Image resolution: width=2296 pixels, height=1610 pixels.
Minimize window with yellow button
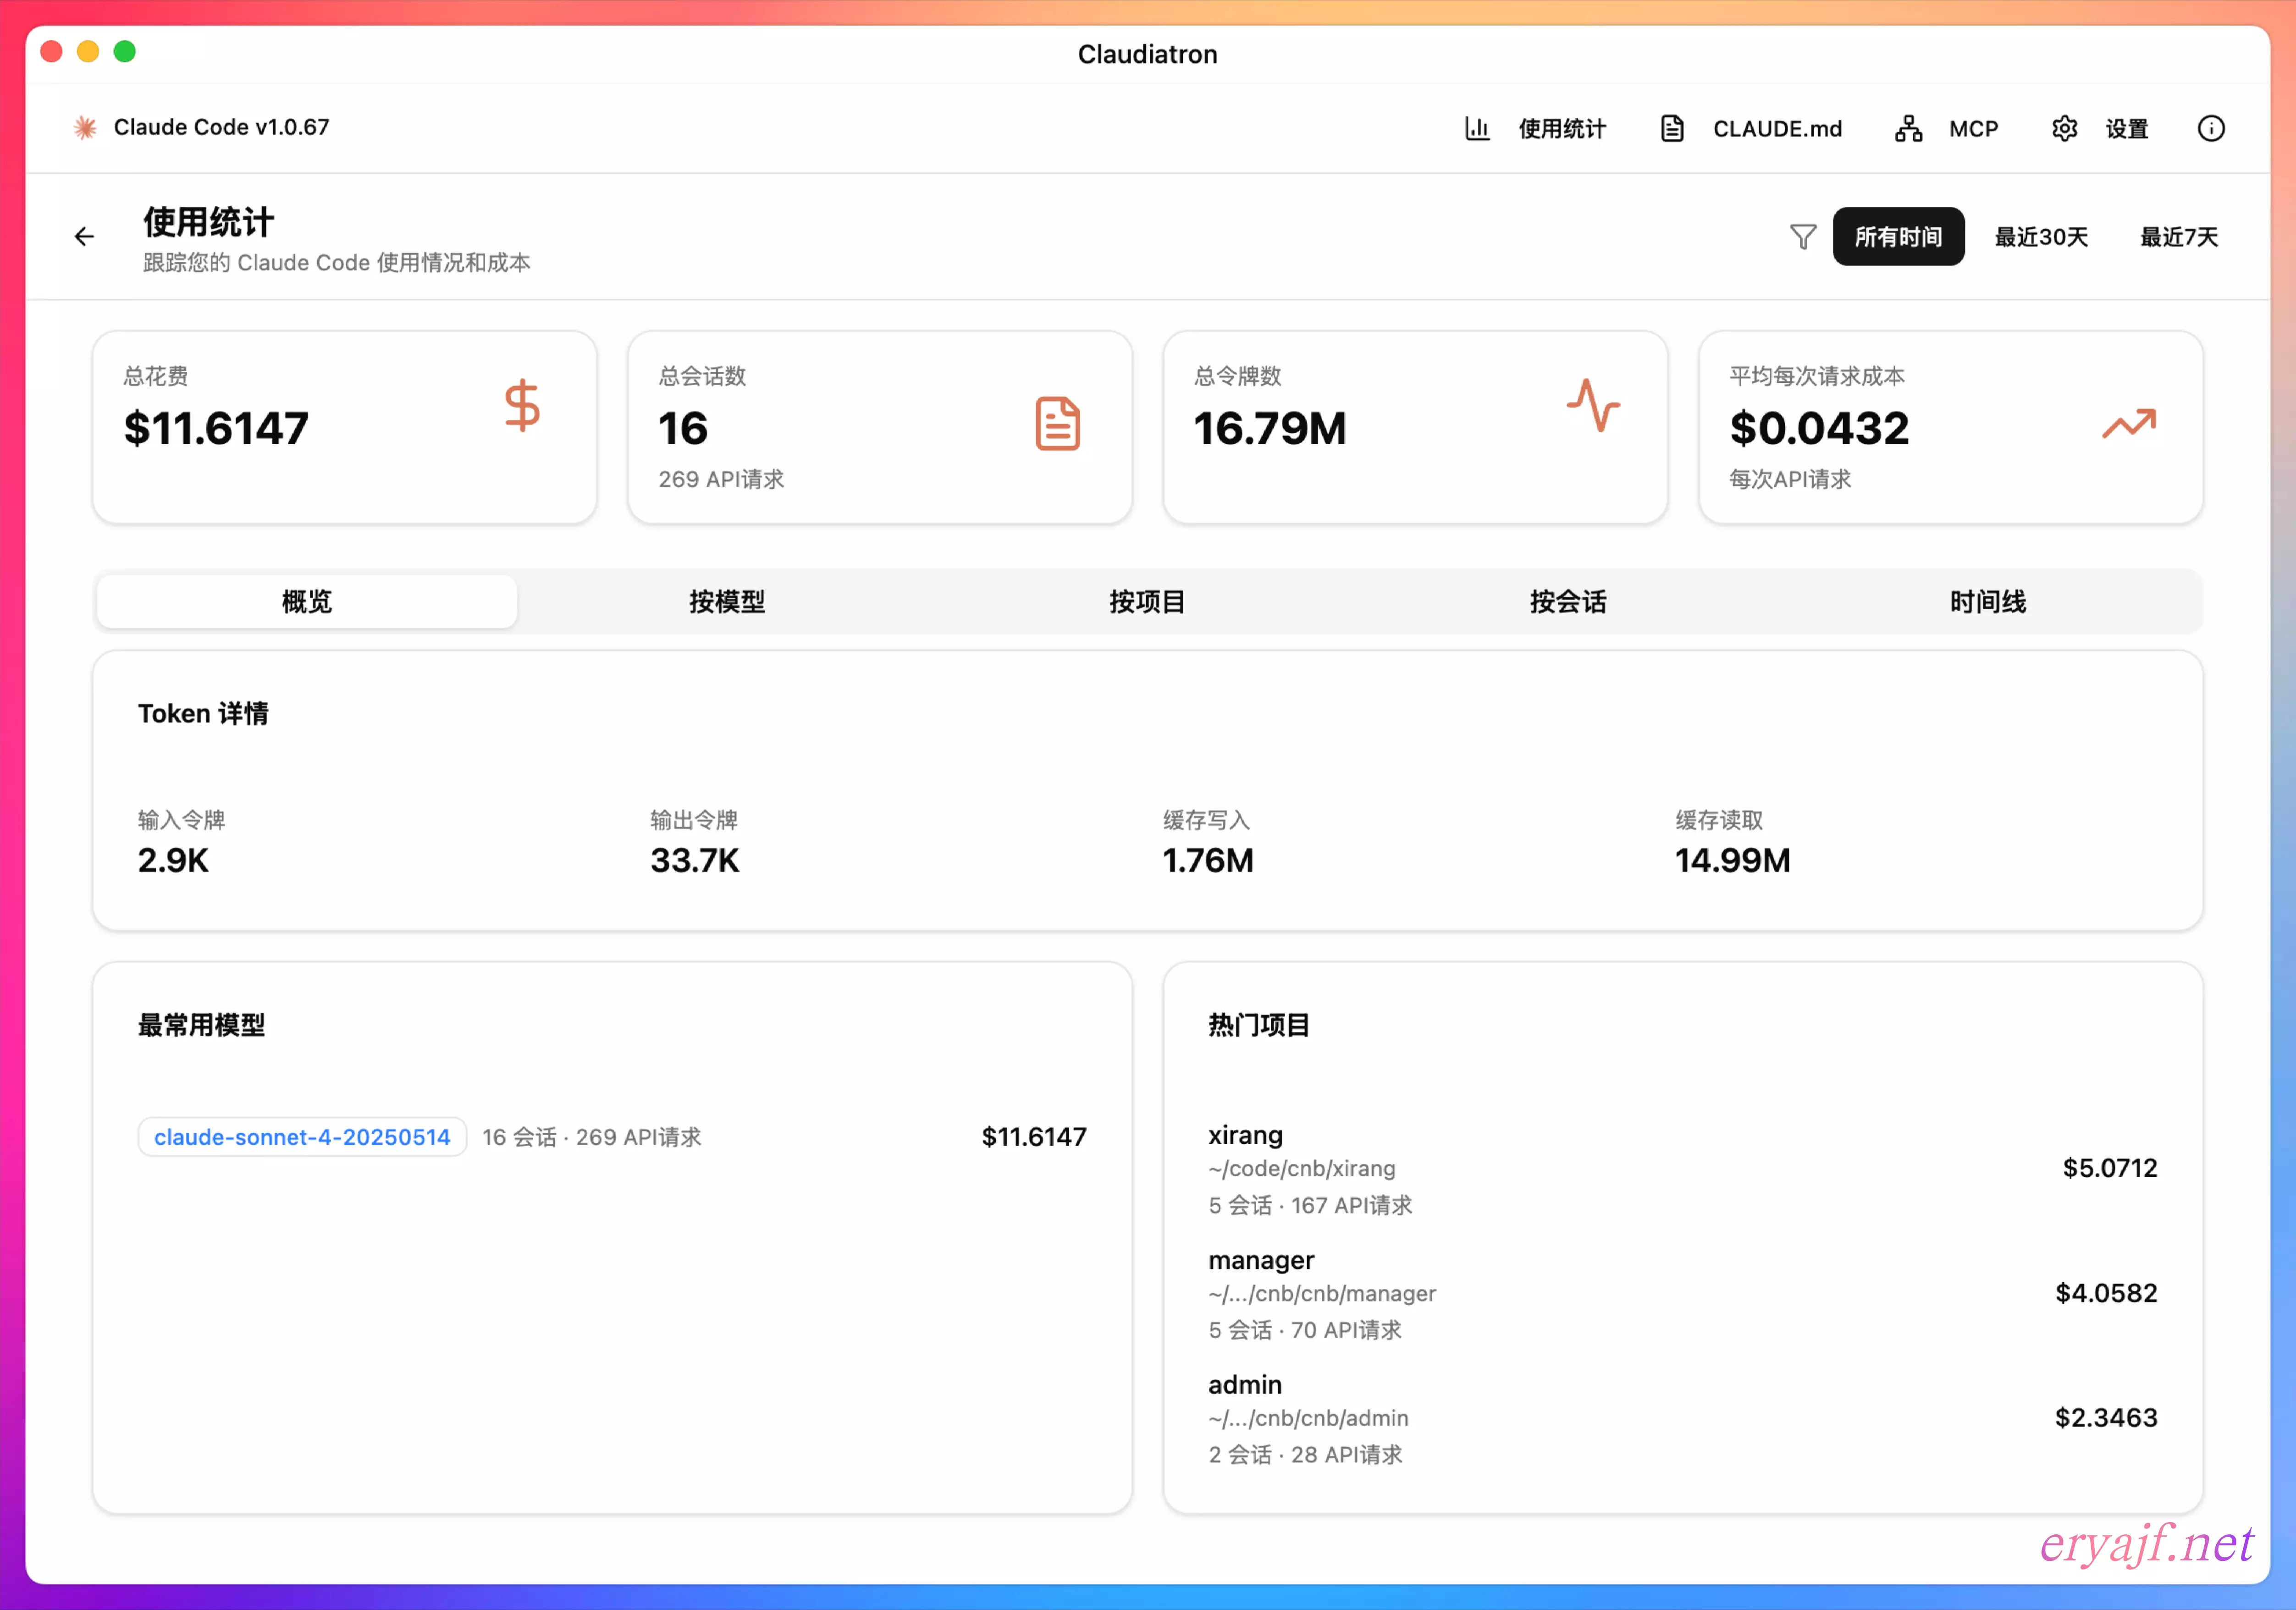(x=88, y=52)
